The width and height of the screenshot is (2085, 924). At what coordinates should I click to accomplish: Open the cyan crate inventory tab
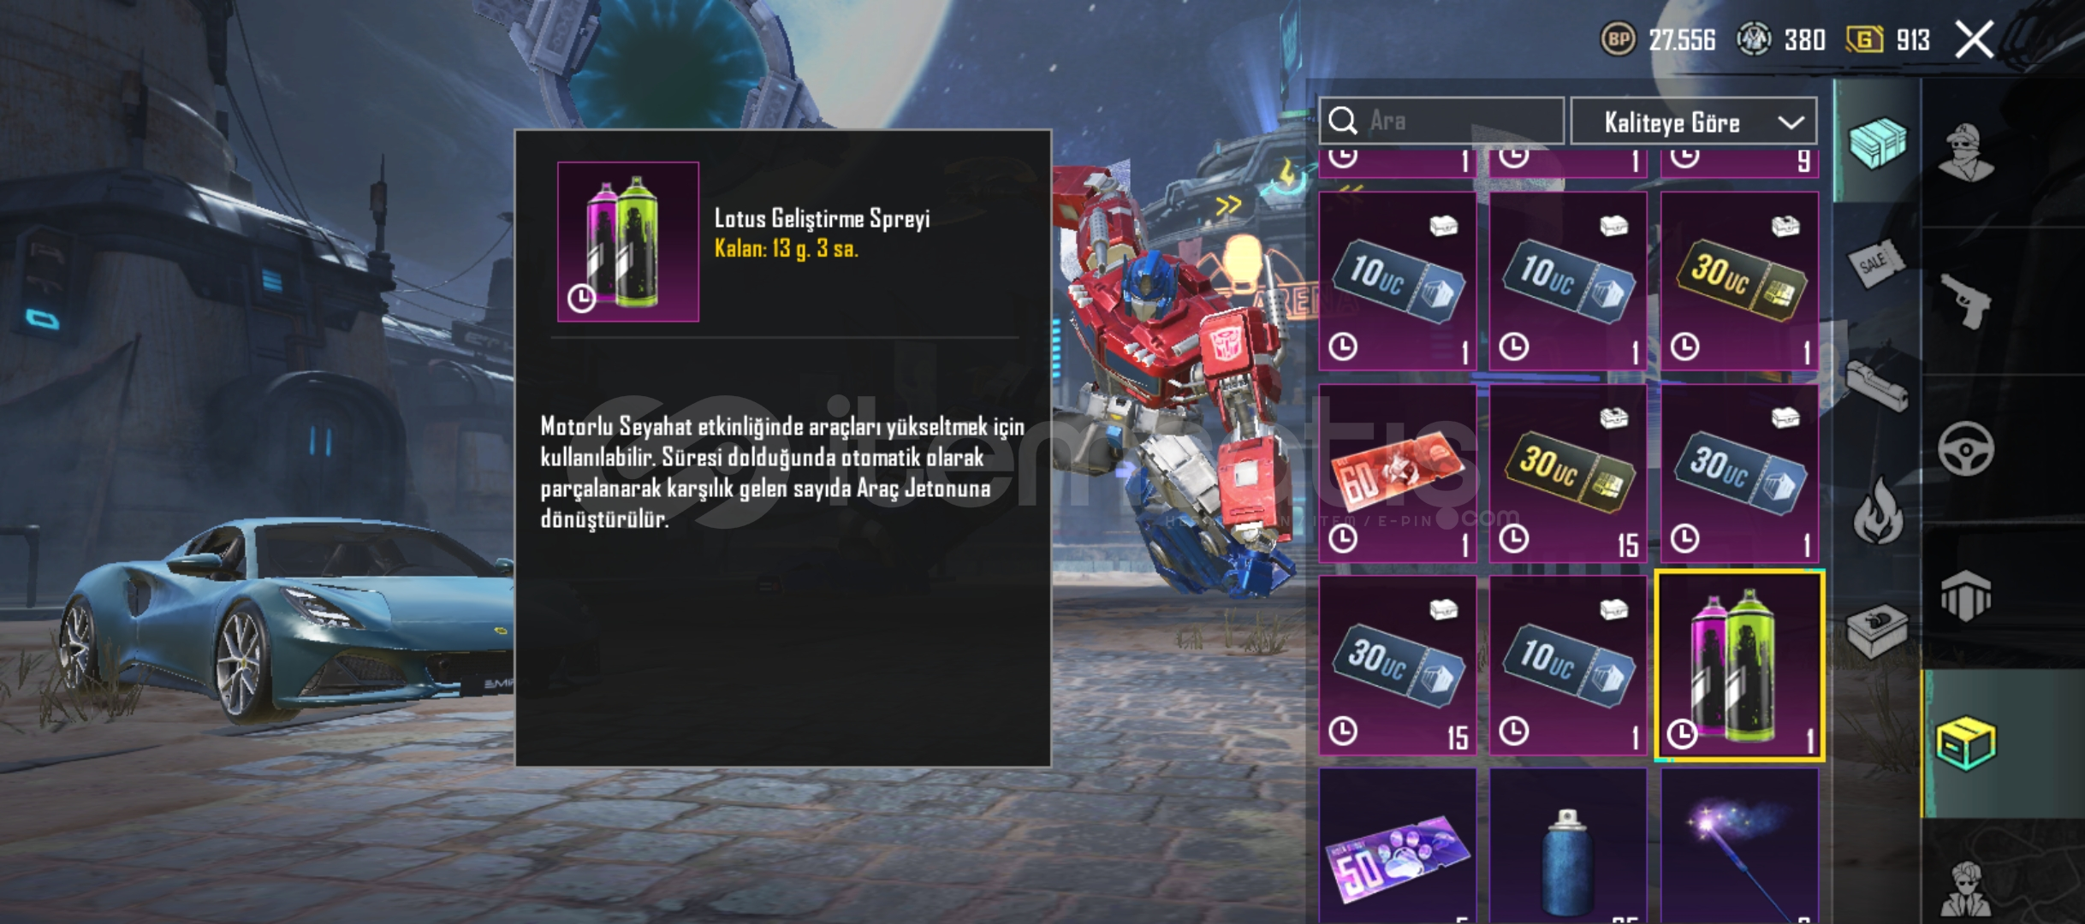tap(1877, 142)
